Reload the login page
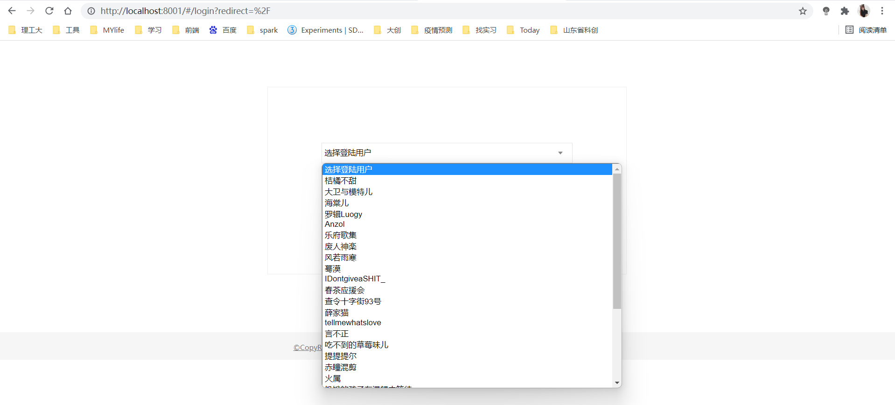895x405 pixels. [x=49, y=11]
